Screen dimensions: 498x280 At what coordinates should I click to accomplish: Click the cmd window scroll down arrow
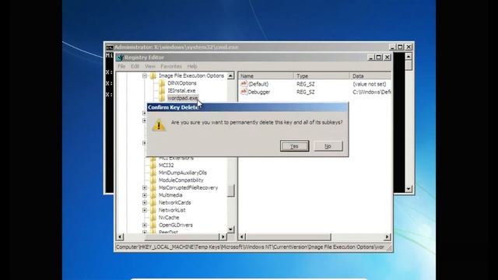point(409,189)
